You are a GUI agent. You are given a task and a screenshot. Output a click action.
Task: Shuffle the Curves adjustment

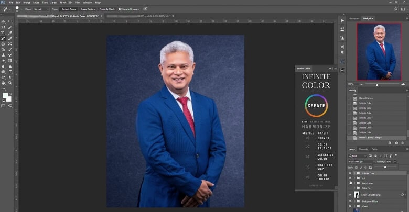click(x=307, y=138)
